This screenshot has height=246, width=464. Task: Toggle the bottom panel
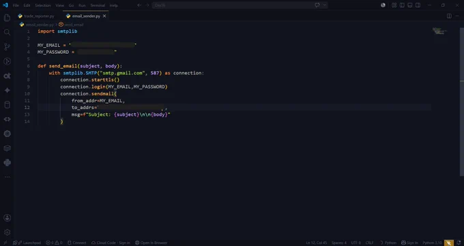(410, 5)
